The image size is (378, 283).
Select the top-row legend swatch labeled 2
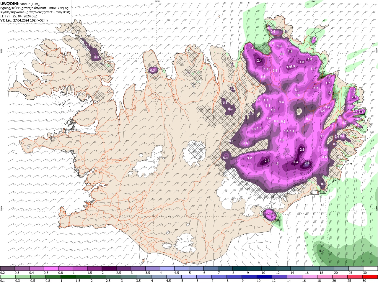[x=109, y=269]
